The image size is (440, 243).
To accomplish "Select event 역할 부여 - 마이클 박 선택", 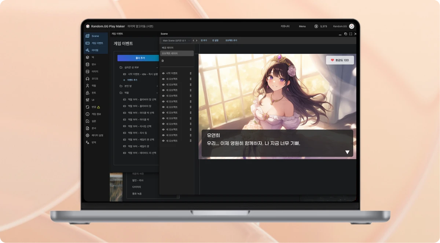I will (139, 113).
